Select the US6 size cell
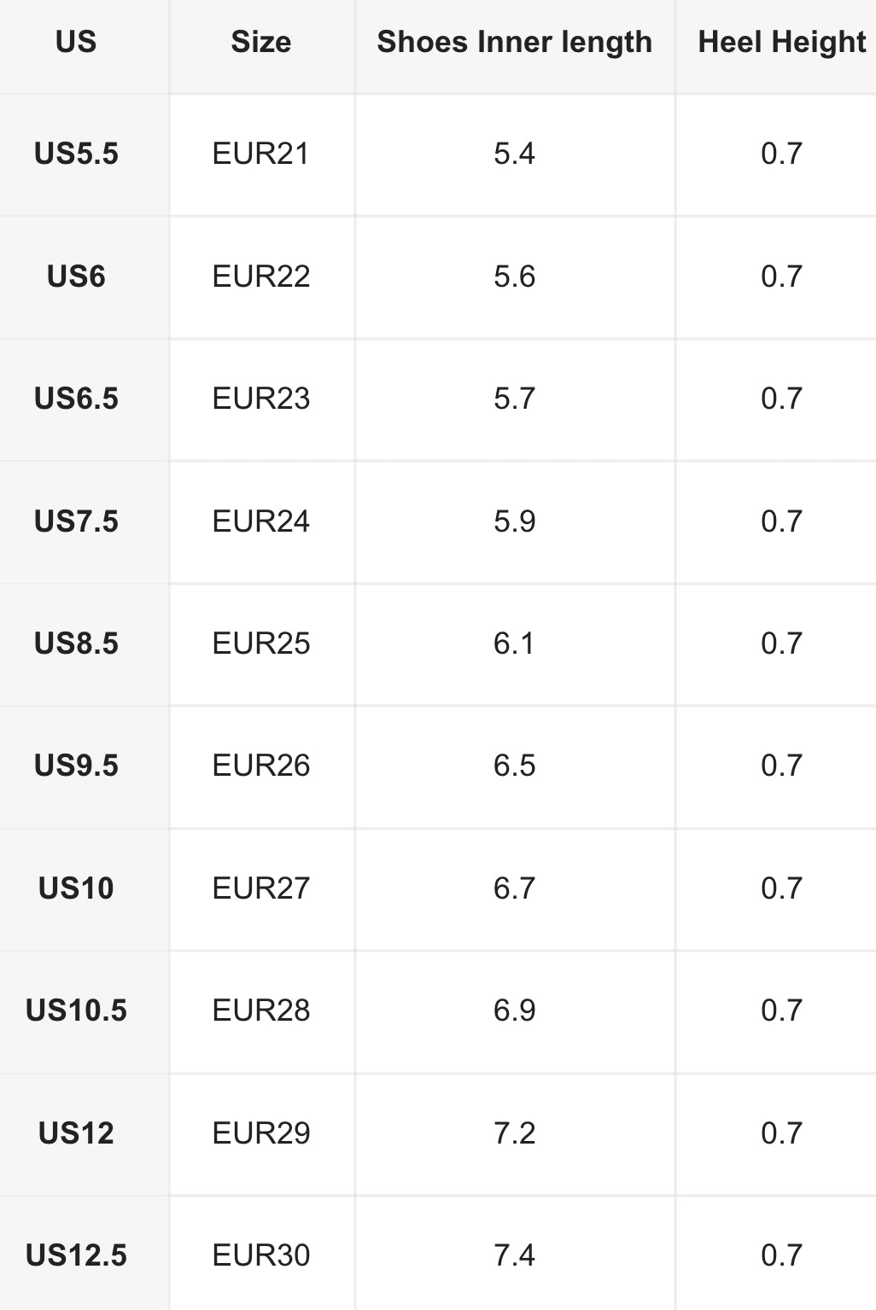This screenshot has width=876, height=1310. (76, 277)
